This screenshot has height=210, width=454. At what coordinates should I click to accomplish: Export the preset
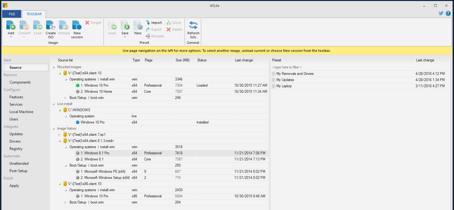point(154,29)
